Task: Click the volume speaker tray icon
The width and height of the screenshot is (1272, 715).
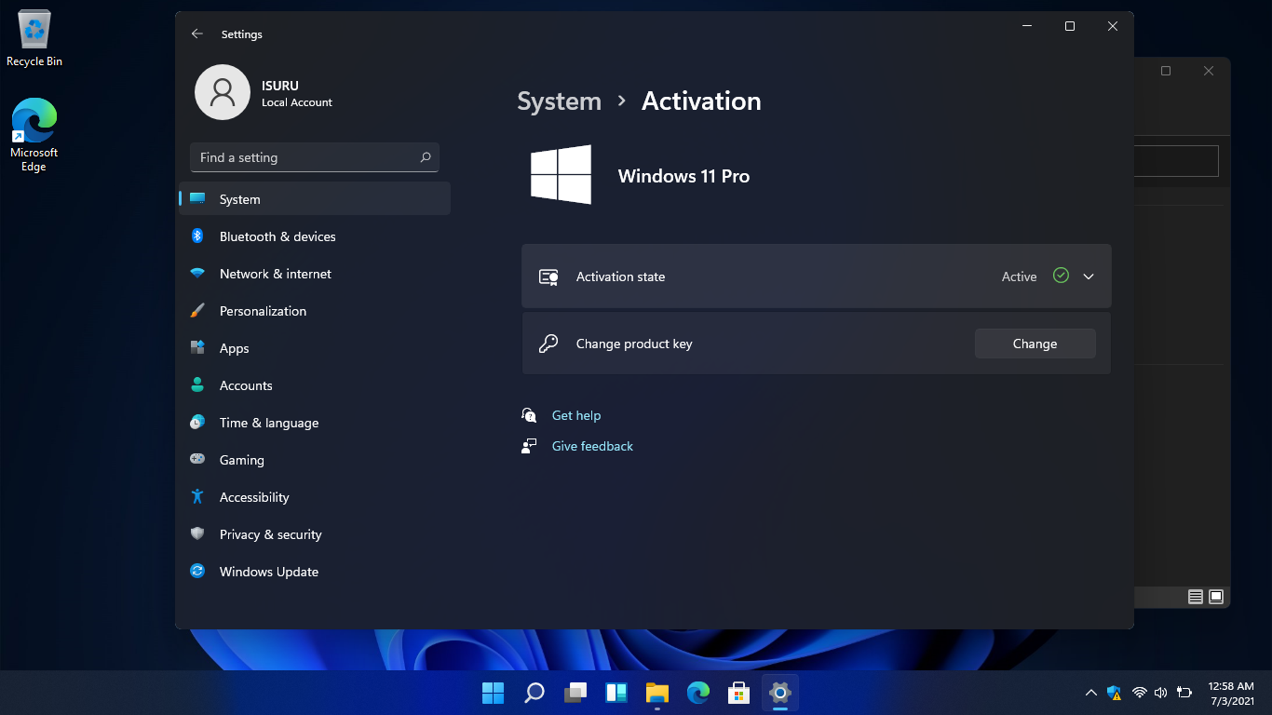Action: point(1160,693)
